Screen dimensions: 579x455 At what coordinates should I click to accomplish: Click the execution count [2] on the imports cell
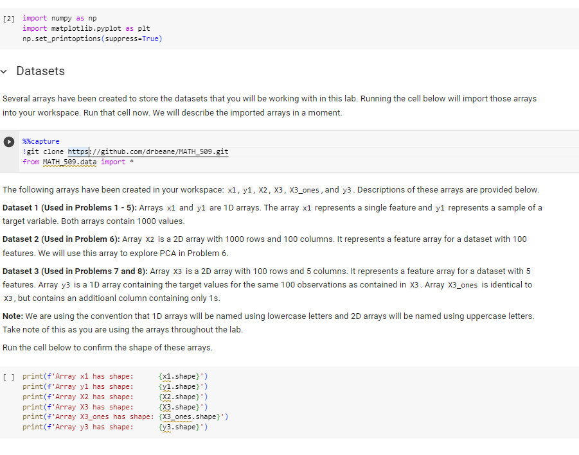pos(8,18)
